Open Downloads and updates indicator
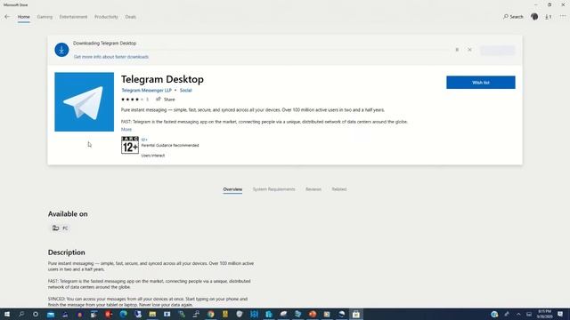This screenshot has height=320, width=570. click(x=549, y=17)
